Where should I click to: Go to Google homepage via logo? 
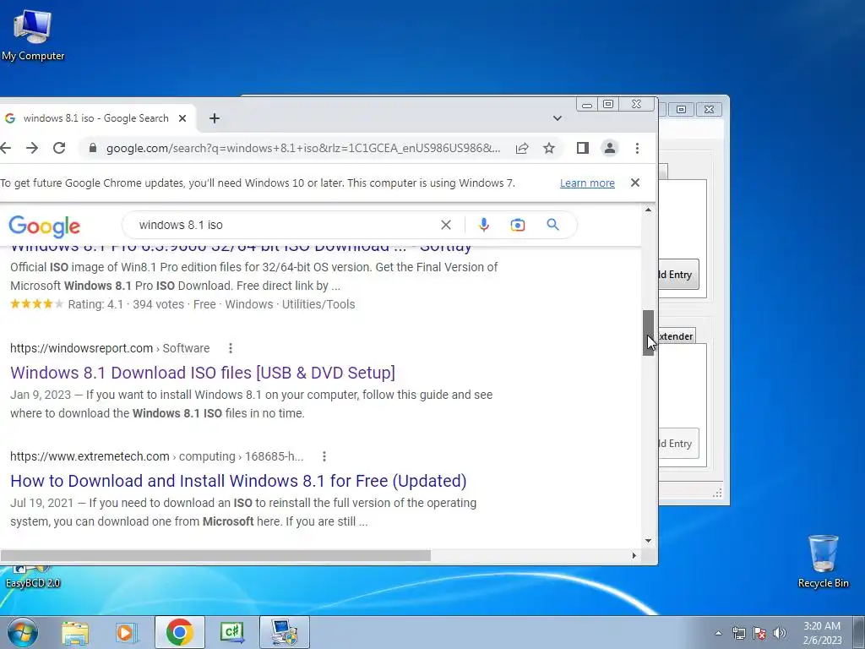44,226
